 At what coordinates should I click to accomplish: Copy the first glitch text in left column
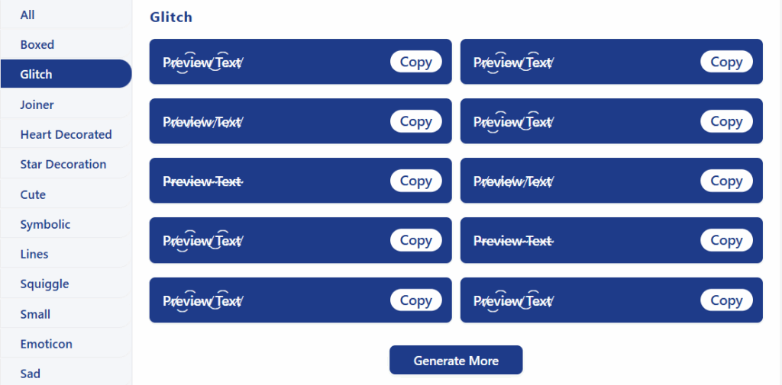[x=416, y=62]
